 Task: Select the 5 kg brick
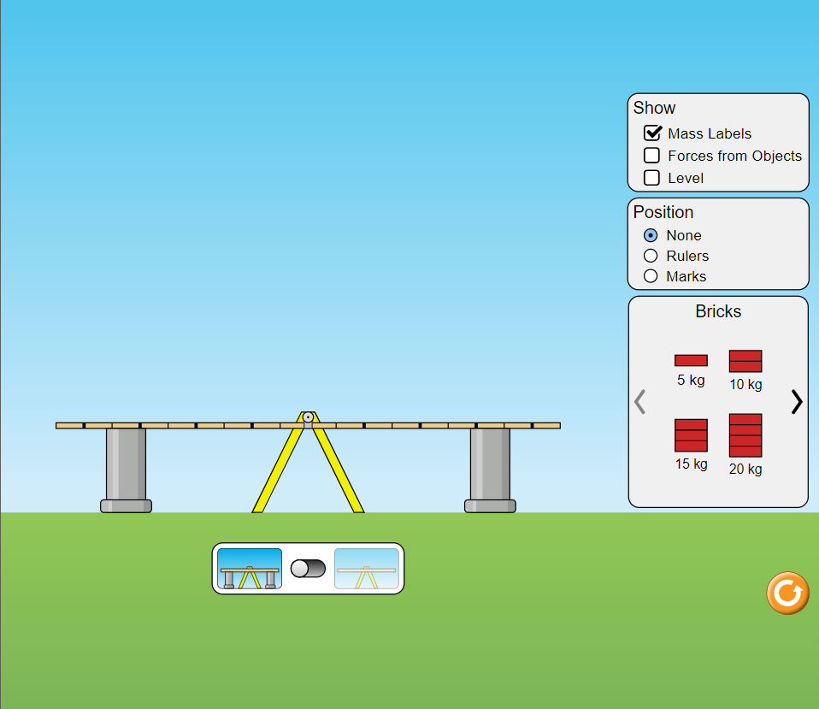coord(691,360)
